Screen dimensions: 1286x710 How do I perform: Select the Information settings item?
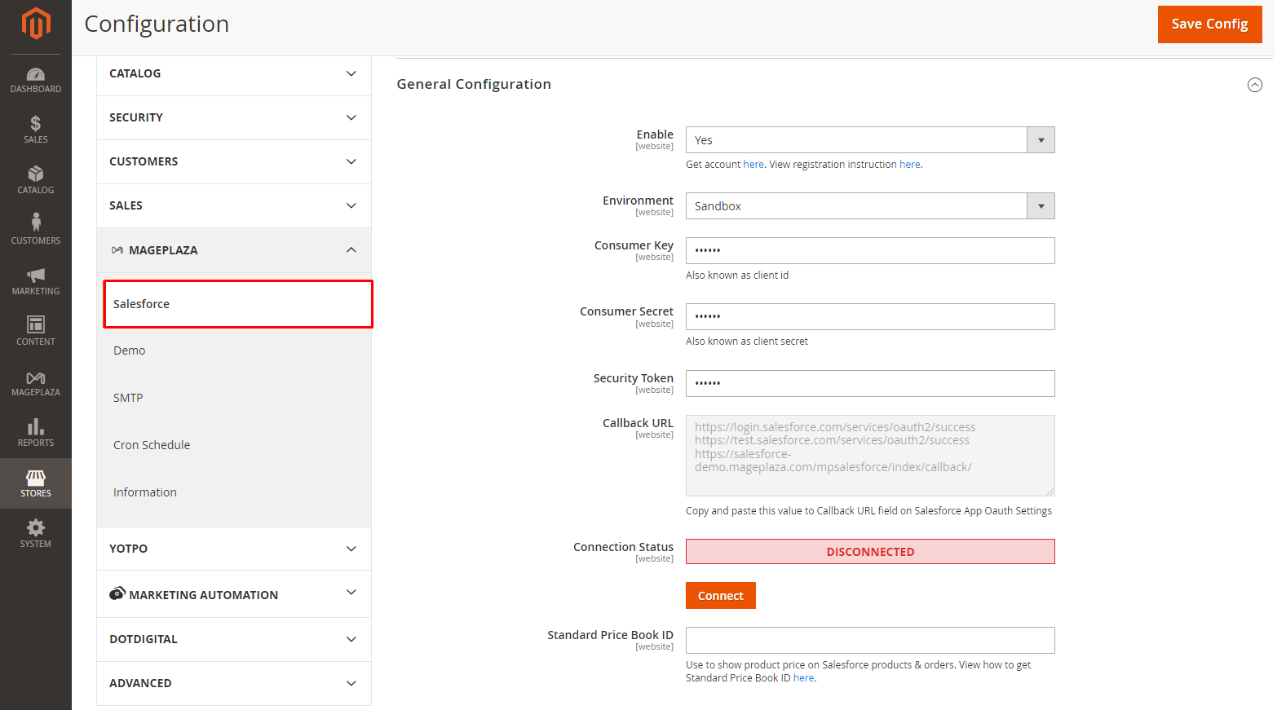pyautogui.click(x=145, y=492)
